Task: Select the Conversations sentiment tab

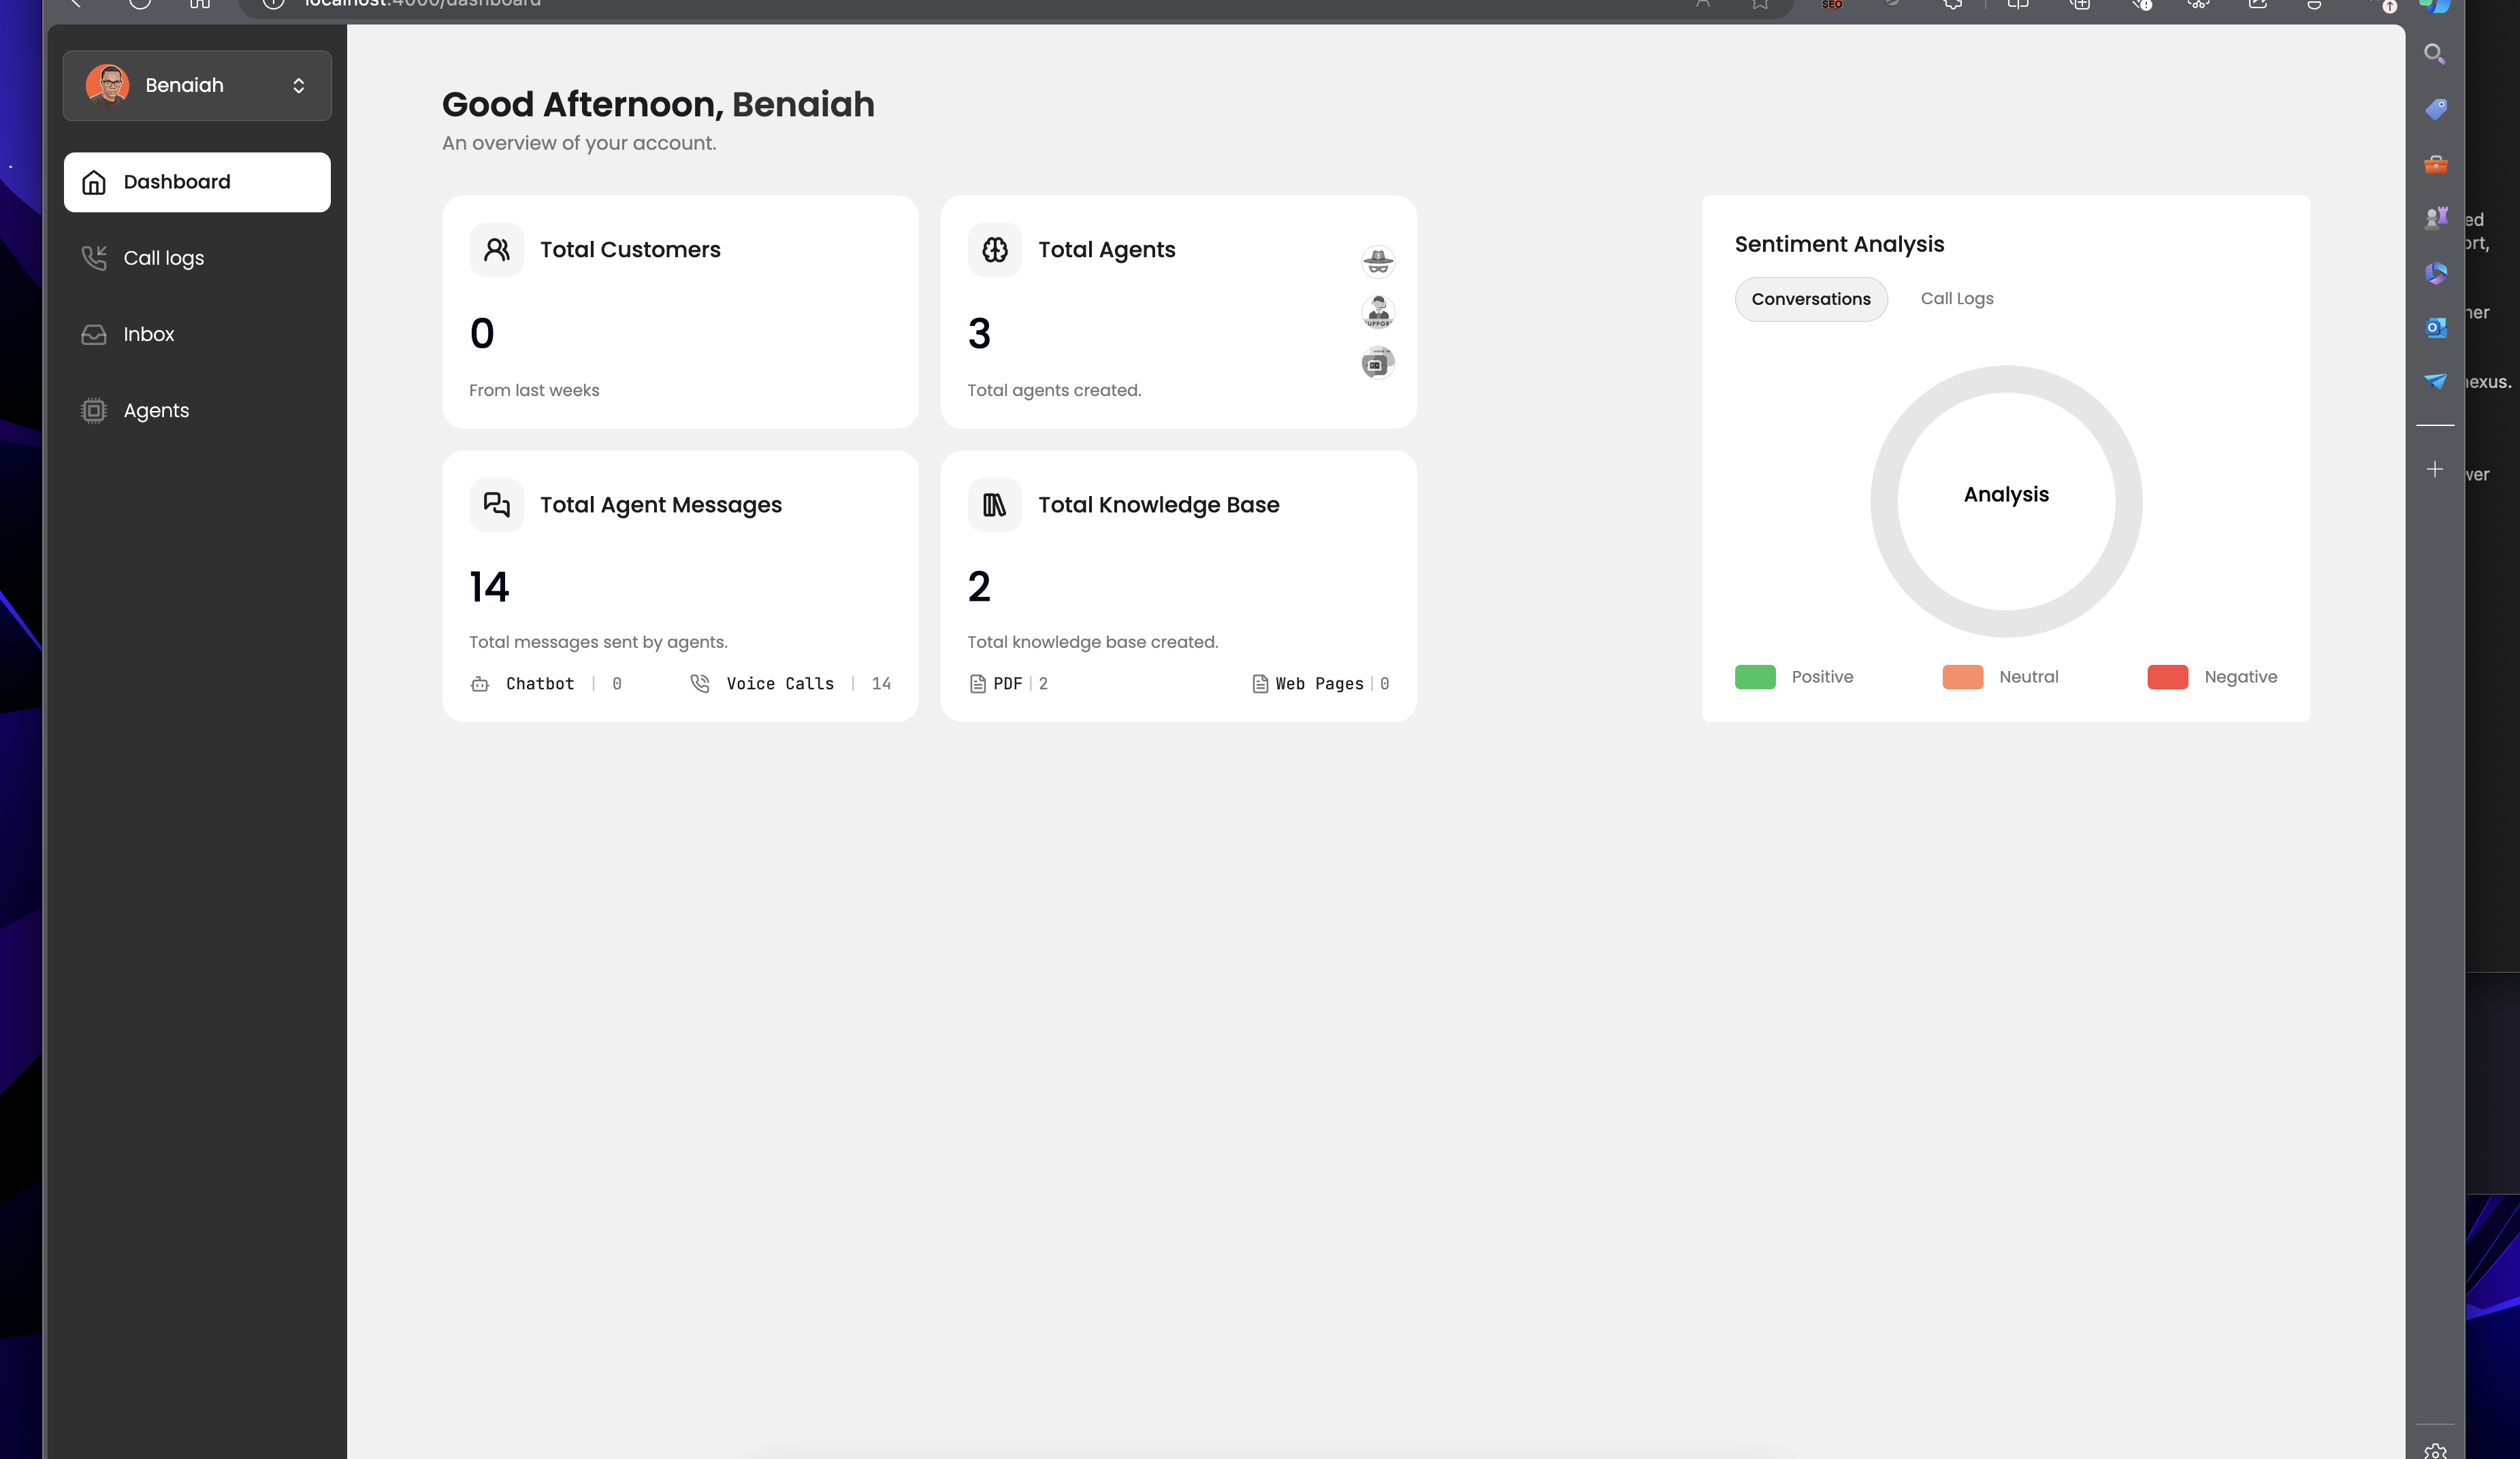Action: (1810, 299)
